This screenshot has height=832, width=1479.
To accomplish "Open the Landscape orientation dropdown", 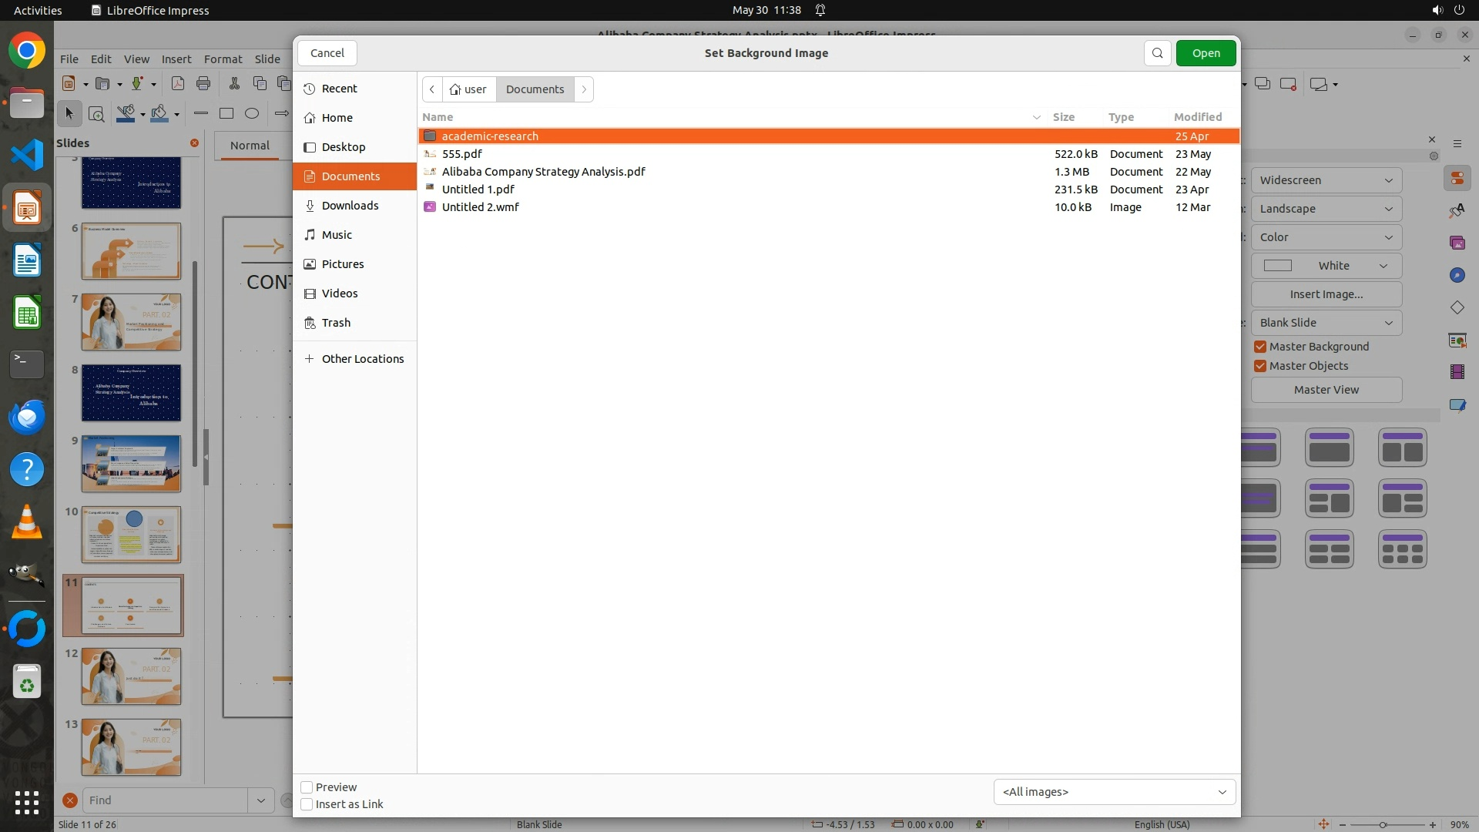I will [1326, 209].
